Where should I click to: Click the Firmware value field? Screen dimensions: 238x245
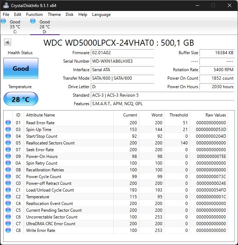[x=122, y=53]
